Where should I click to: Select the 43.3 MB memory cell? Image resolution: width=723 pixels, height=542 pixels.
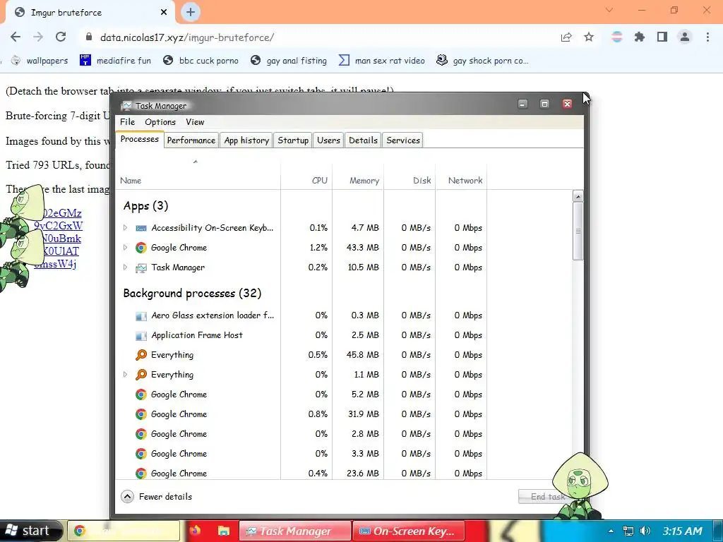pyautogui.click(x=358, y=248)
